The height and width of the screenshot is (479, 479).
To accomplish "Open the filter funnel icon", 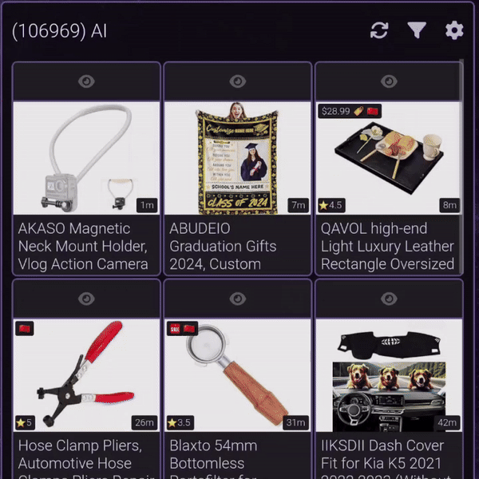I will click(417, 30).
